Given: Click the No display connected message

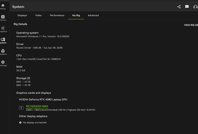Looking at the screenshot, I should [35, 123].
